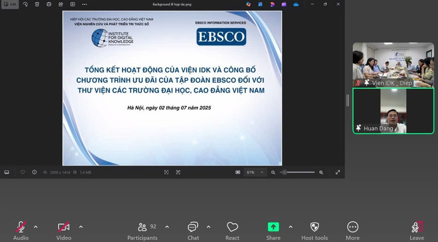Click the zoom slider in Photos
The image size is (438, 242).
[x=297, y=173]
